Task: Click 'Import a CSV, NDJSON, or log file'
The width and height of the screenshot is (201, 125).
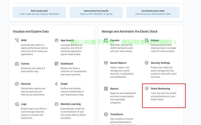Action: point(96,14)
